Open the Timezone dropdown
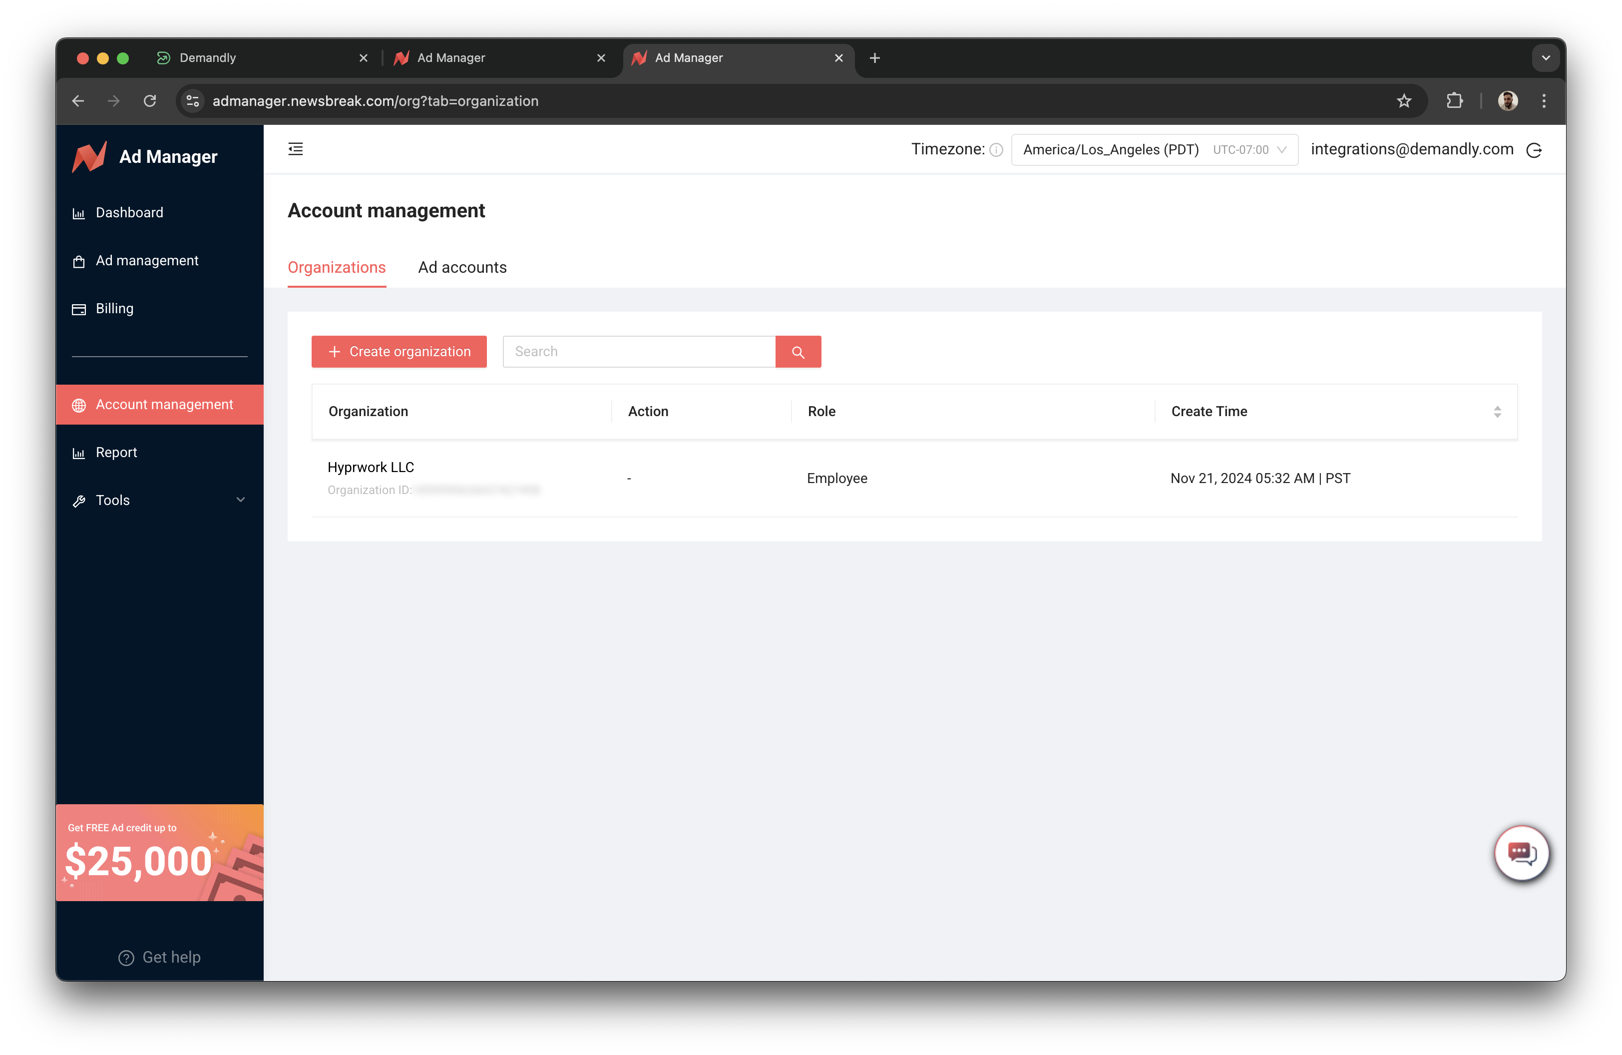The image size is (1622, 1055). (1154, 150)
